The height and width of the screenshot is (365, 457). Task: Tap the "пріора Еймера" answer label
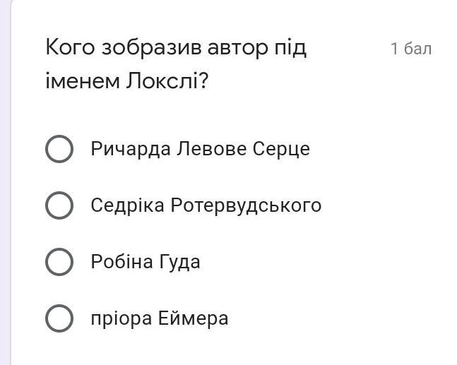pos(160,318)
